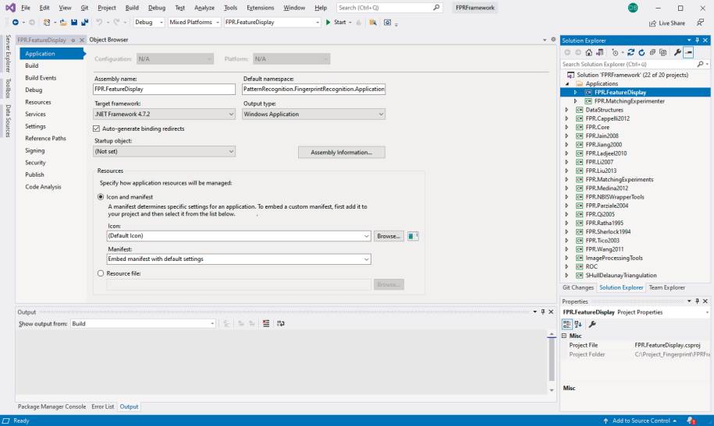Select the Resource file radio button
Viewport: 714px width, 426px height.
pyautogui.click(x=101, y=273)
